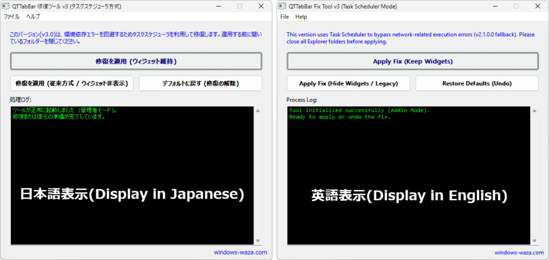Open windows-waza.com link in Japanese window
The height and width of the screenshot is (260, 549).
[x=240, y=253]
